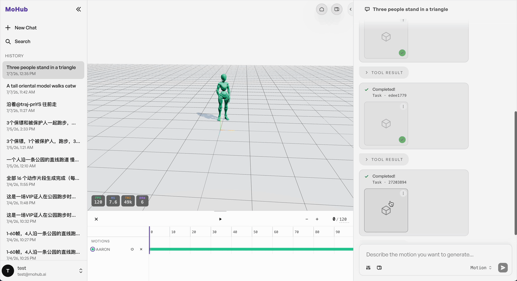The image size is (517, 281).
Task: Open the three-dot menu on task 27203894 card
Action: pyautogui.click(x=403, y=193)
